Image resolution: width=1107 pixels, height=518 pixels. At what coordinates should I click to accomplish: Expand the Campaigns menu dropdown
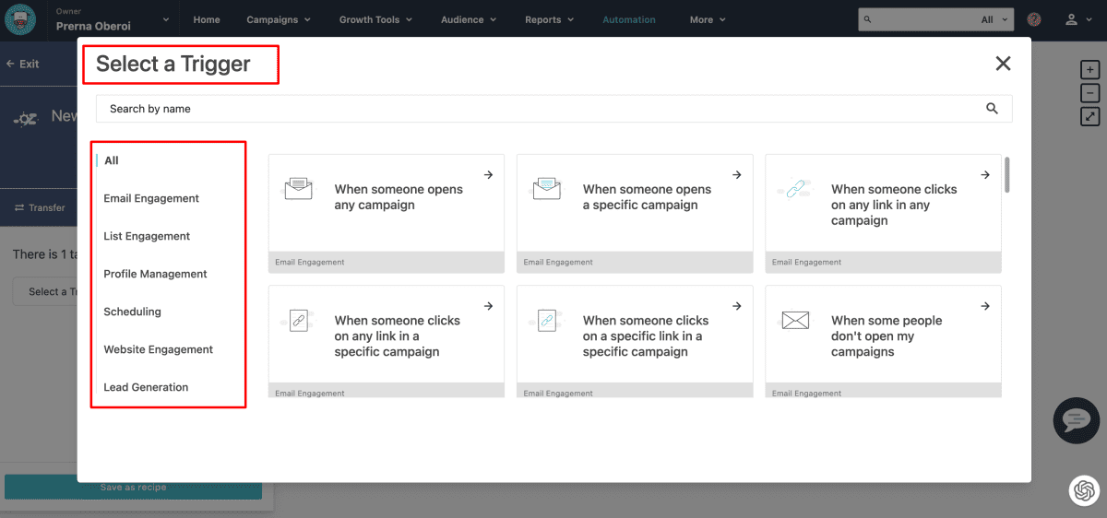[279, 19]
